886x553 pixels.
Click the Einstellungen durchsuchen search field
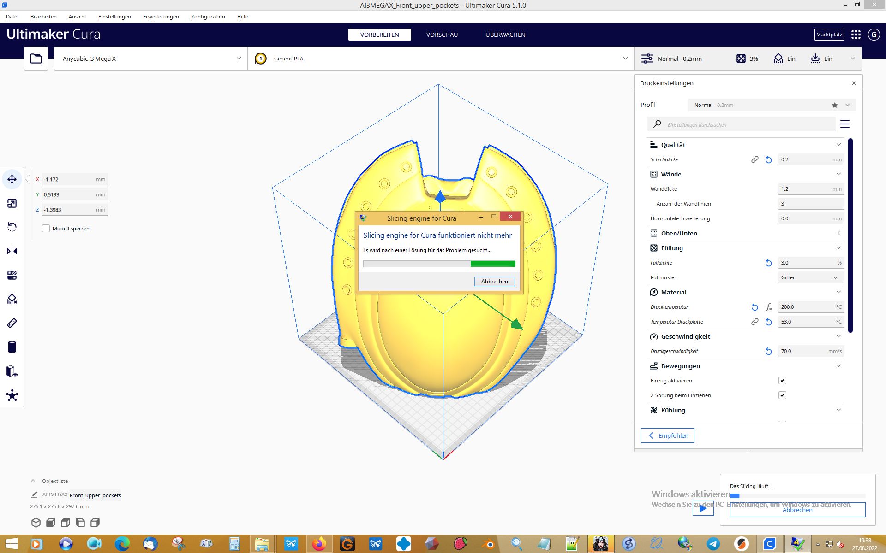pyautogui.click(x=741, y=124)
